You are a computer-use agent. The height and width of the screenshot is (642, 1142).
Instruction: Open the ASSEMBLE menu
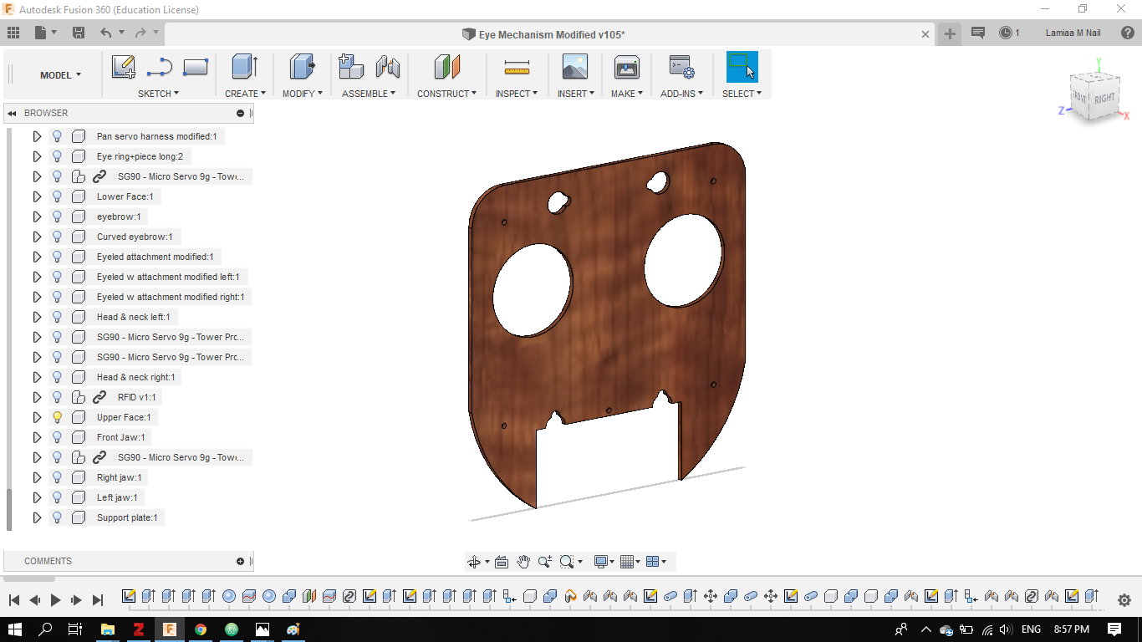tap(369, 94)
